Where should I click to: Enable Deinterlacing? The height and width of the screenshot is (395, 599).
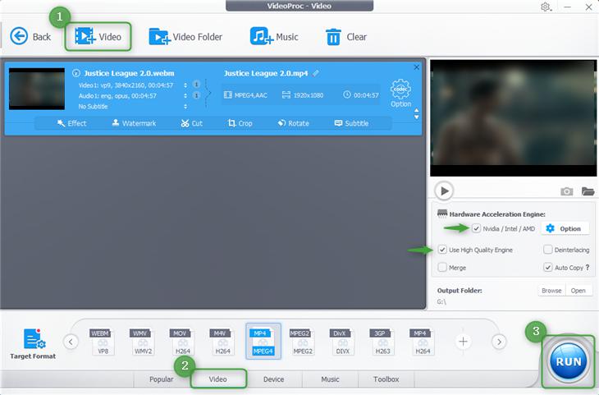548,250
